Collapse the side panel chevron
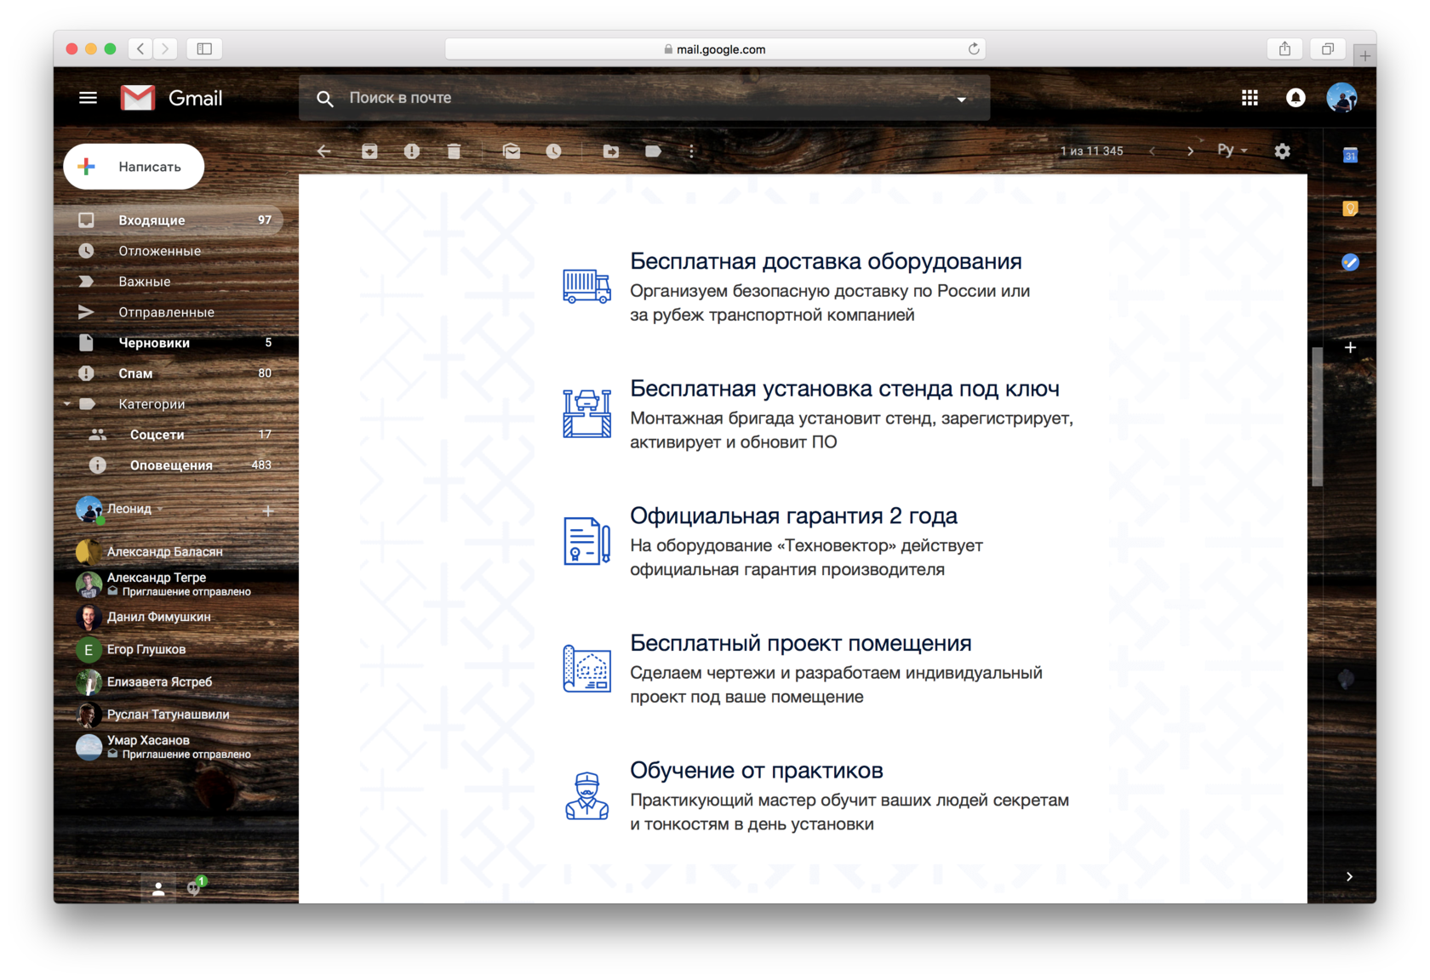The image size is (1430, 980). point(1349,876)
